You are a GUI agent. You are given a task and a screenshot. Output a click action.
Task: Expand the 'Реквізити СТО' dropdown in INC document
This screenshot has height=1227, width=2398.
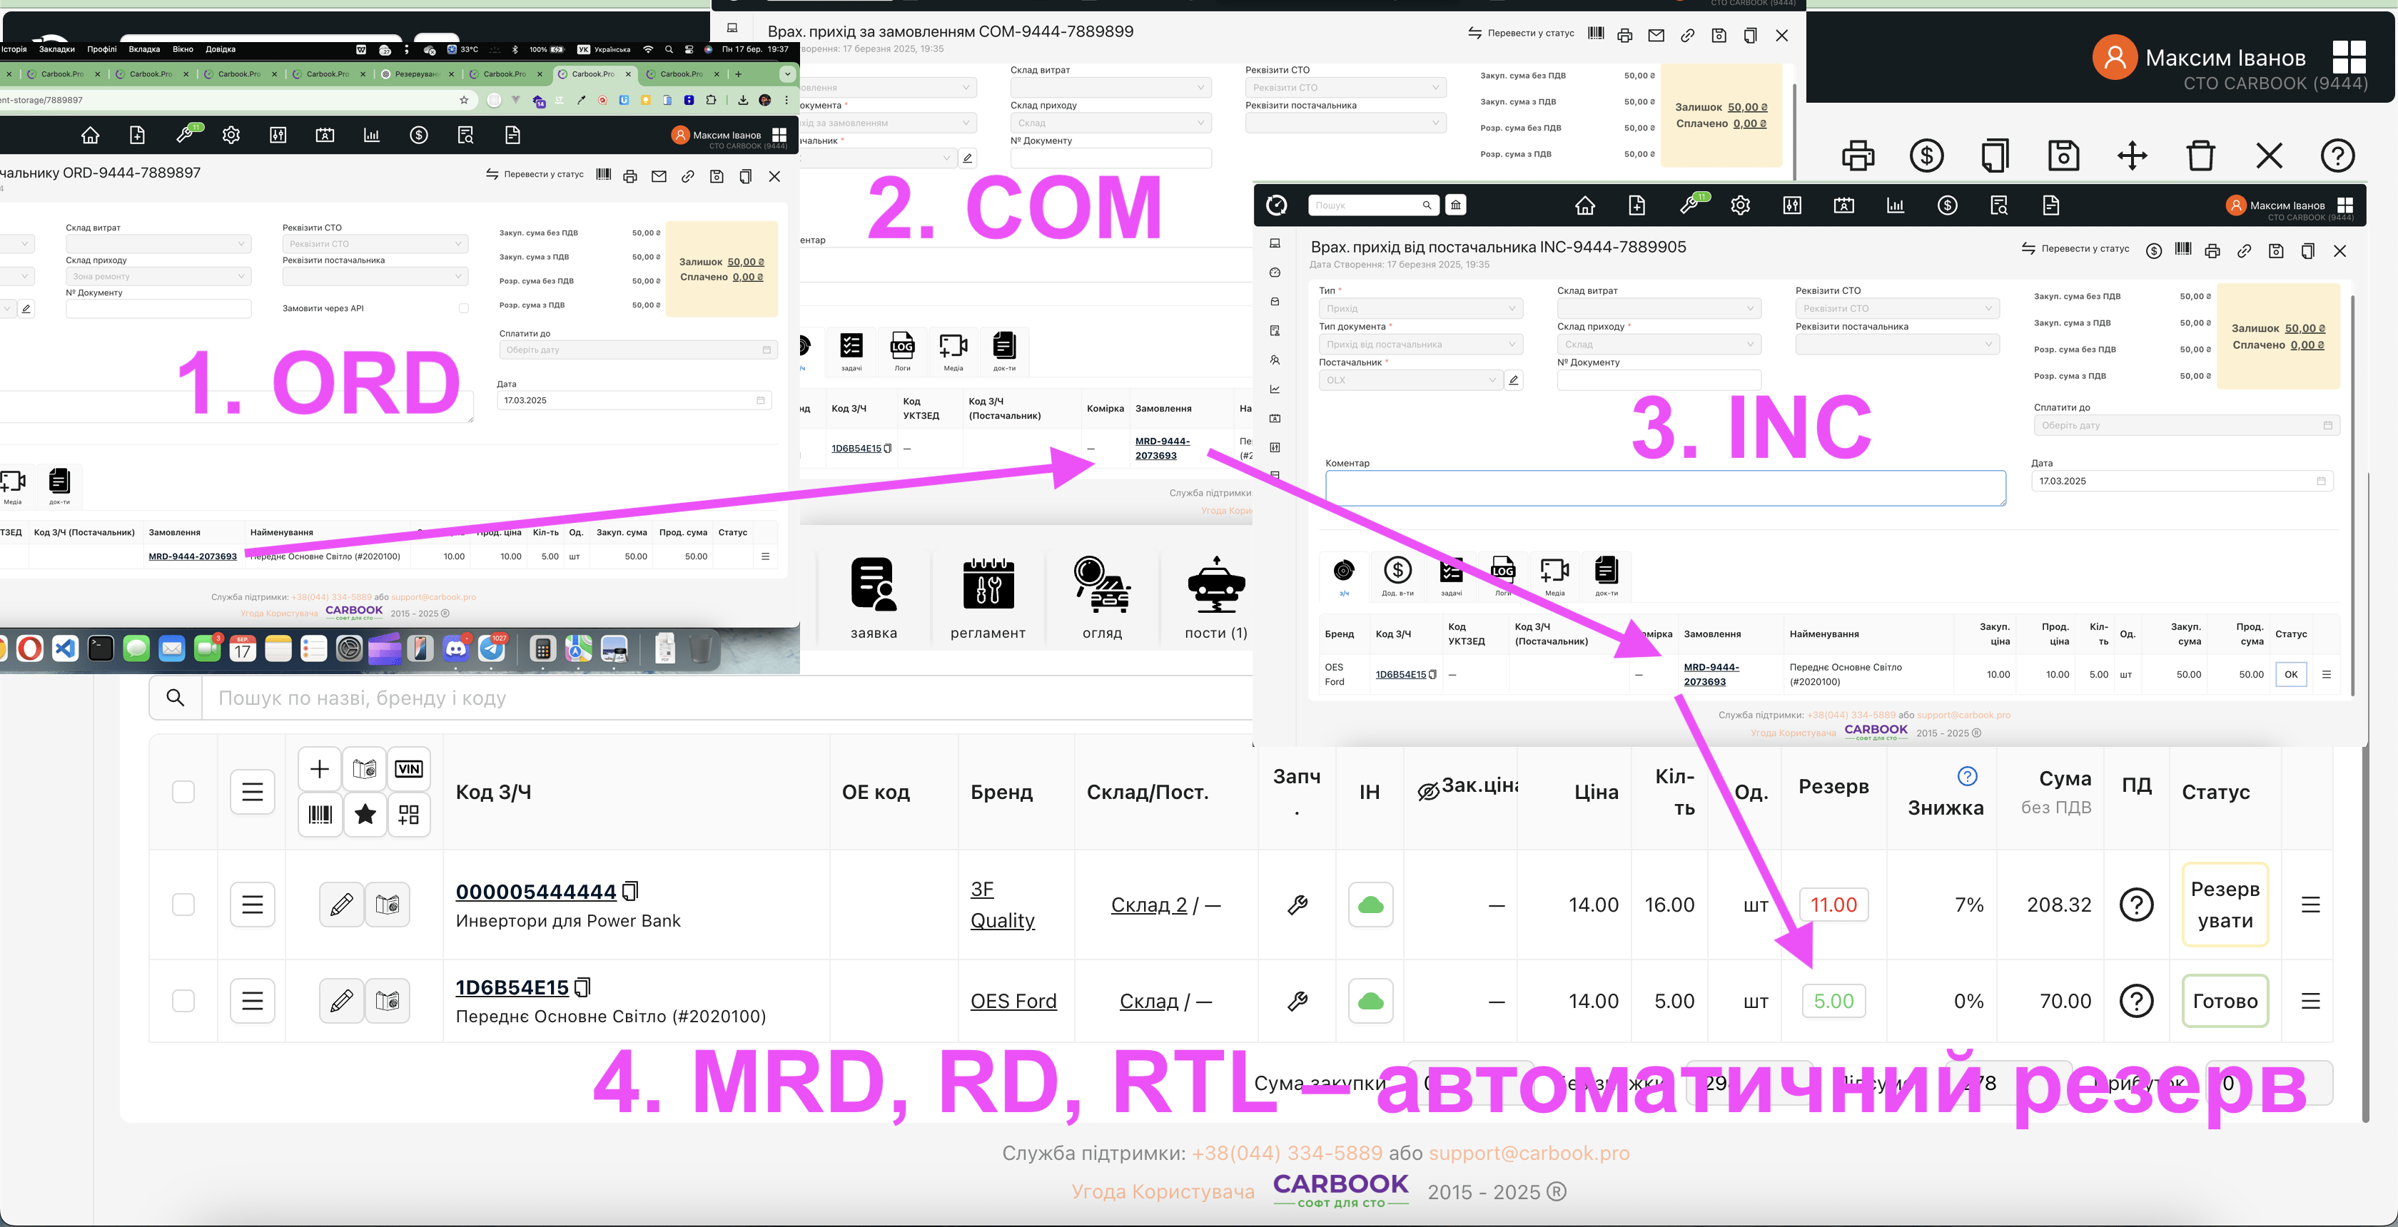click(1896, 309)
